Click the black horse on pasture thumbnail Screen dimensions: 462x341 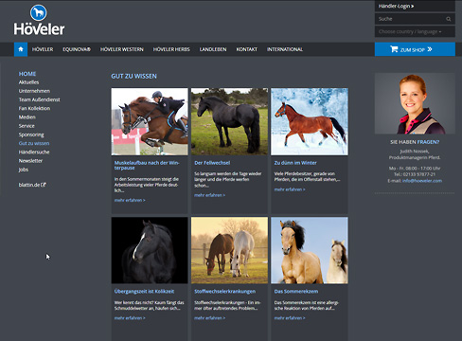(229, 121)
